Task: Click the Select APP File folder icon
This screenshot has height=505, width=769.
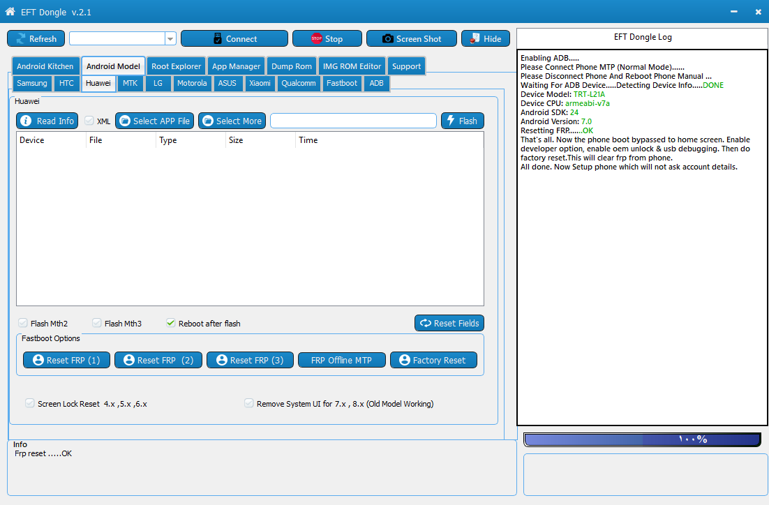Action: coord(125,121)
